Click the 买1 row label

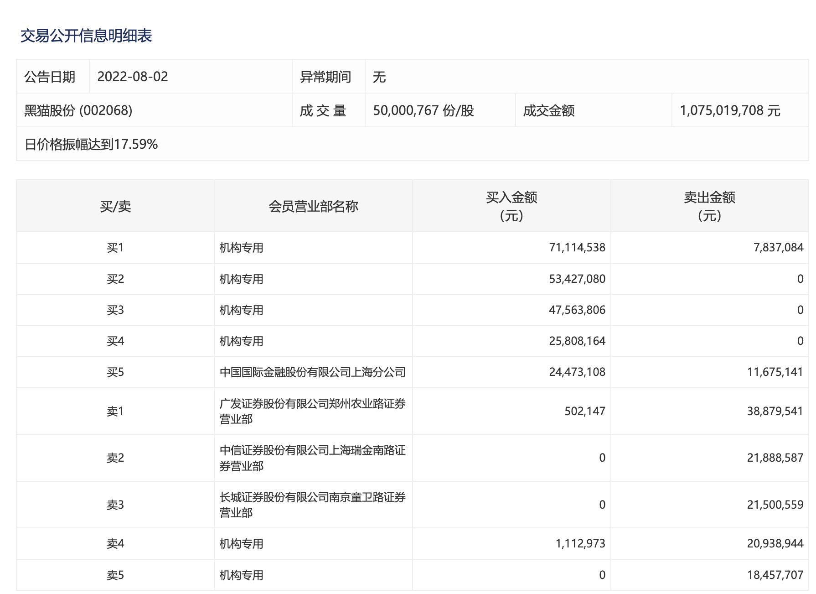click(x=115, y=248)
